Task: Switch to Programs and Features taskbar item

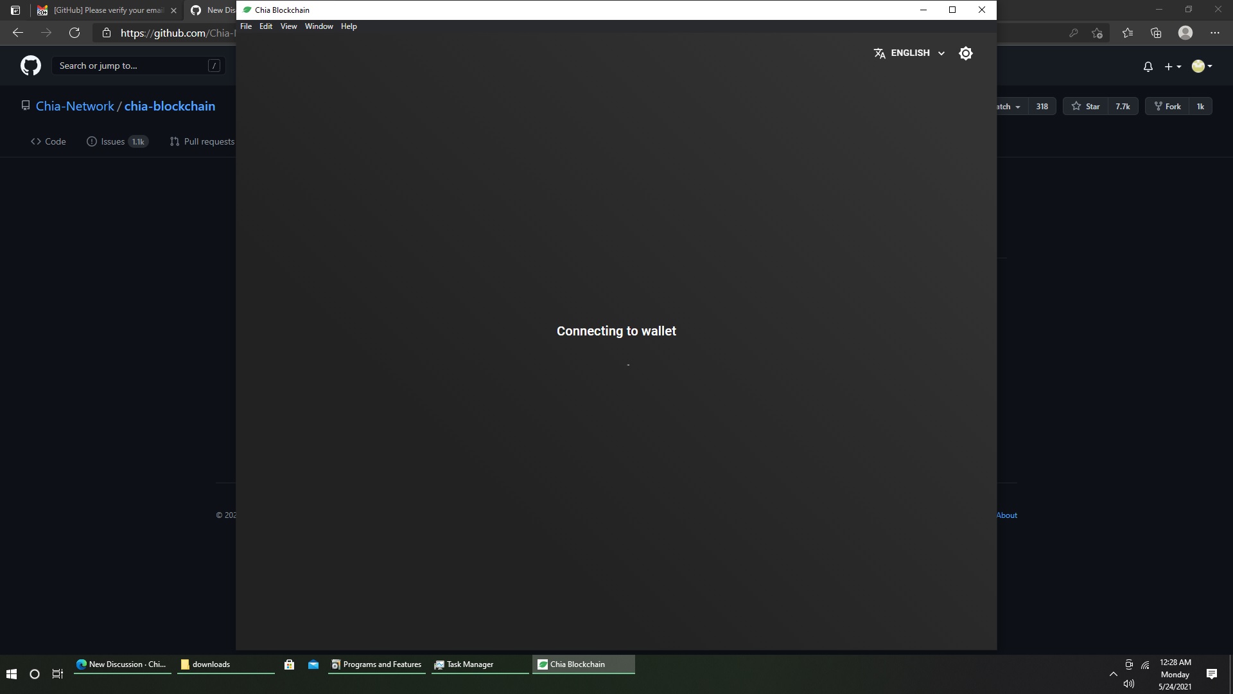Action: [x=376, y=664]
